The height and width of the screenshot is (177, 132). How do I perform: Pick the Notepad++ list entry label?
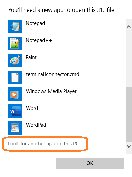pyautogui.click(x=39, y=40)
